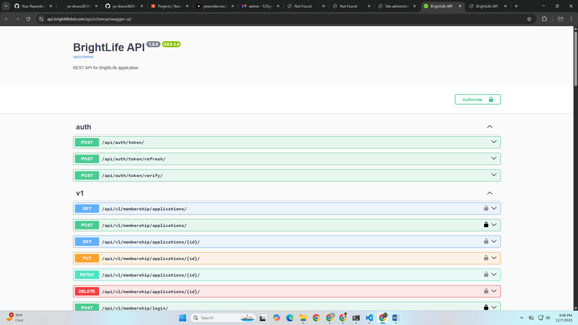
Task: Switch to the Site administration tab
Action: click(x=394, y=6)
